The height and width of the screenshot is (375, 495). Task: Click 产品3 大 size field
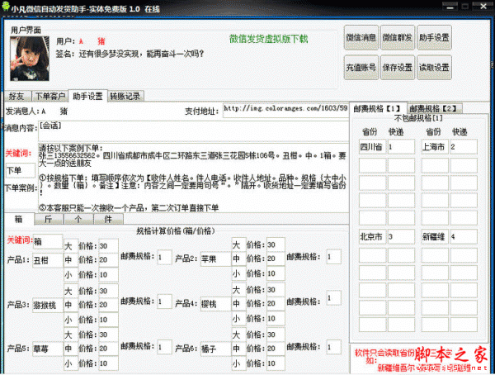(71, 291)
